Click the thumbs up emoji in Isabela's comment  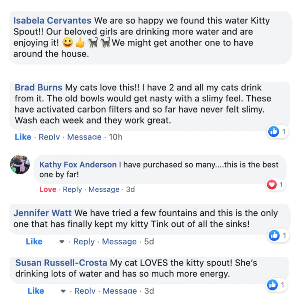[80, 43]
